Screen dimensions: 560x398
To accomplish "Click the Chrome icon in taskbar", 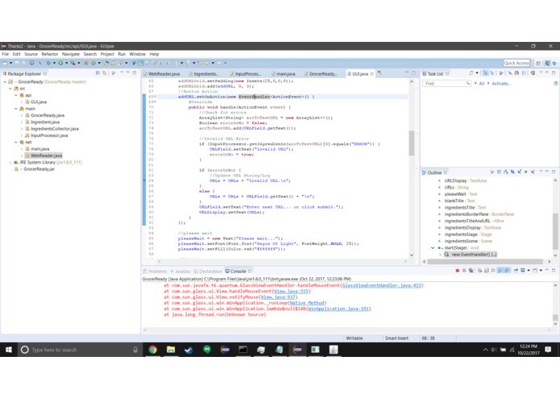I will (x=153, y=350).
